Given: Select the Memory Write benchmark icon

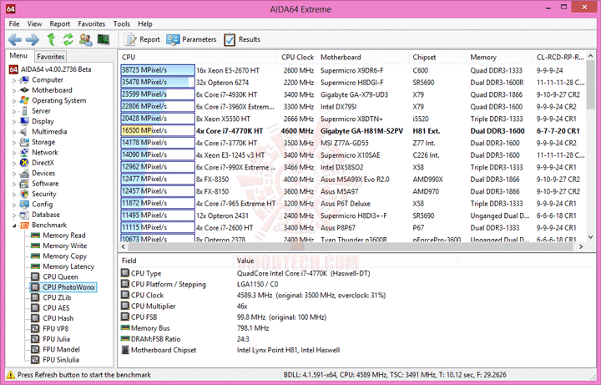Looking at the screenshot, I should tap(35, 246).
